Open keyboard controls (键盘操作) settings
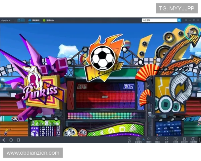 [138, 139]
